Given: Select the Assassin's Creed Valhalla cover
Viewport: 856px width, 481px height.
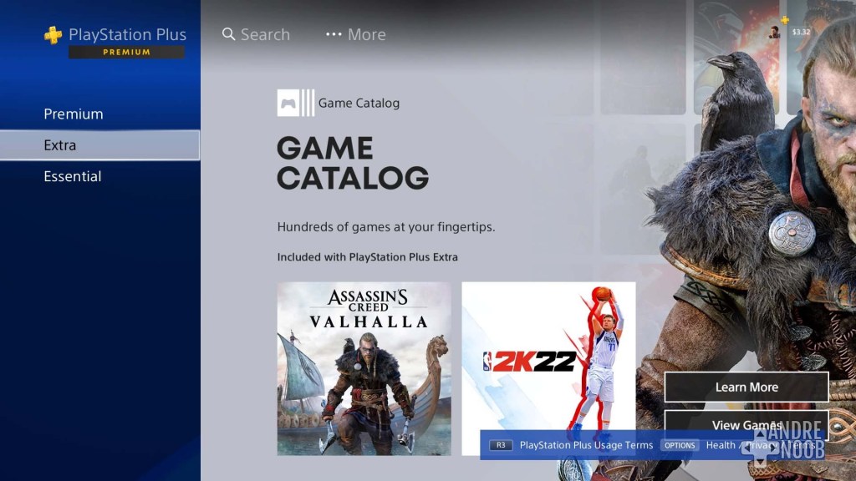Looking at the screenshot, I should coord(364,368).
